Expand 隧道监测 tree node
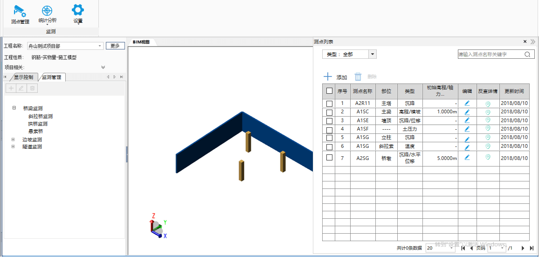This screenshot has width=539, height=257. (13, 146)
